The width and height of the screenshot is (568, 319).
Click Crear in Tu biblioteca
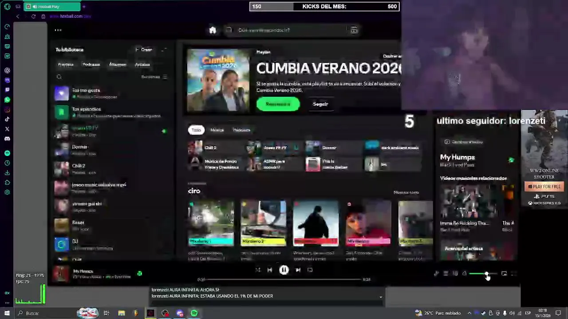(x=144, y=50)
